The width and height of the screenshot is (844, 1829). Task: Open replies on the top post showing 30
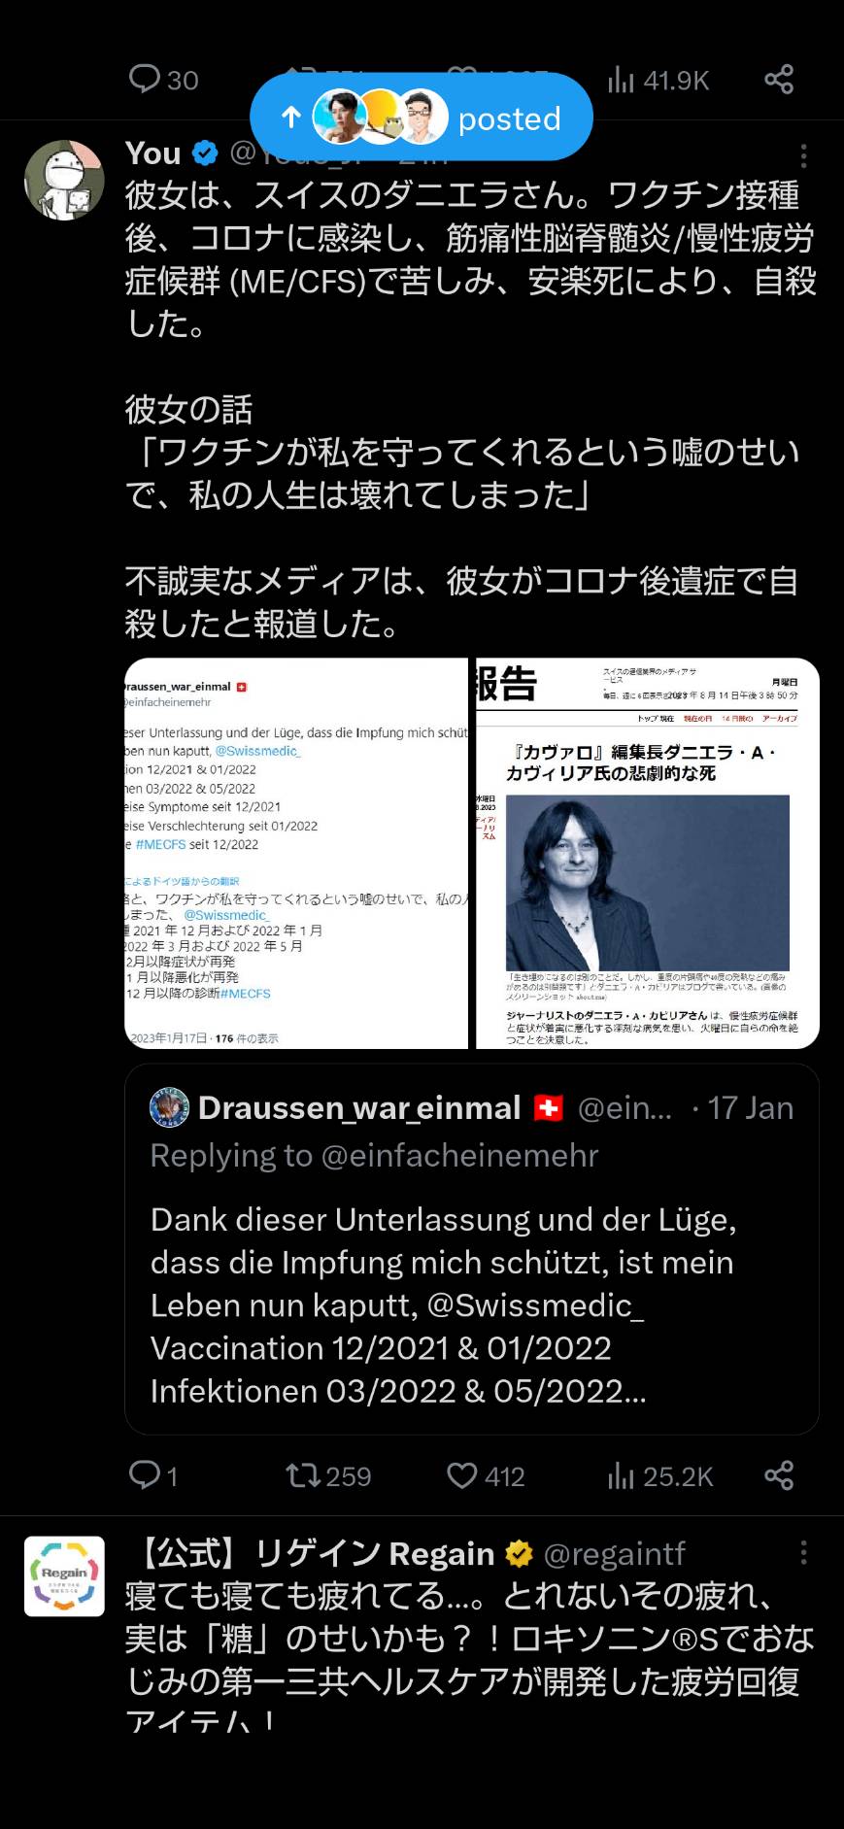click(163, 80)
